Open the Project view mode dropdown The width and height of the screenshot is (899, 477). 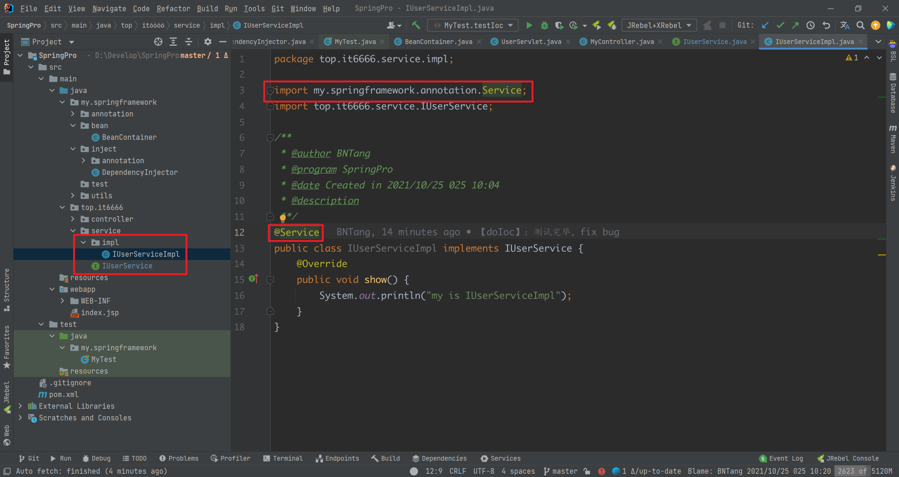[x=72, y=42]
